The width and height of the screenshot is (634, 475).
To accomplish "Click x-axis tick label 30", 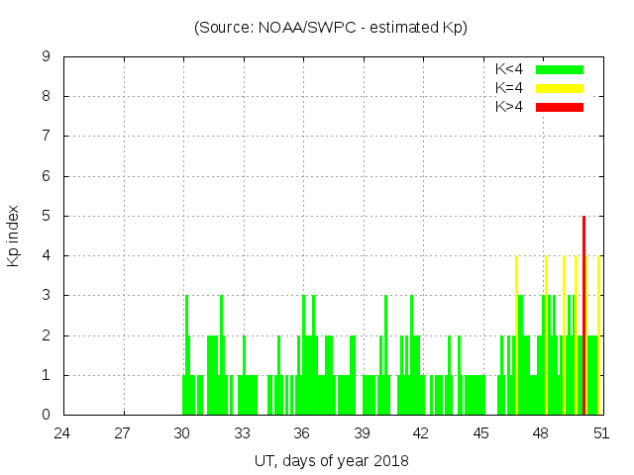I will [x=182, y=433].
